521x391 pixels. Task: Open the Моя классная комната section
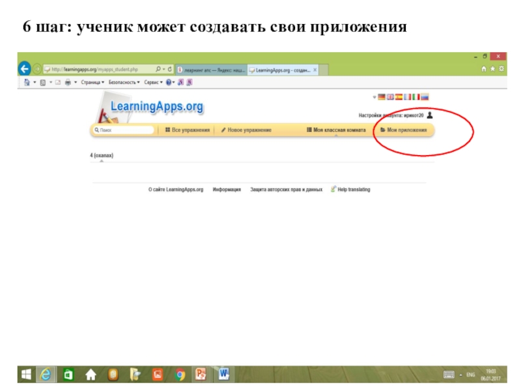336,130
